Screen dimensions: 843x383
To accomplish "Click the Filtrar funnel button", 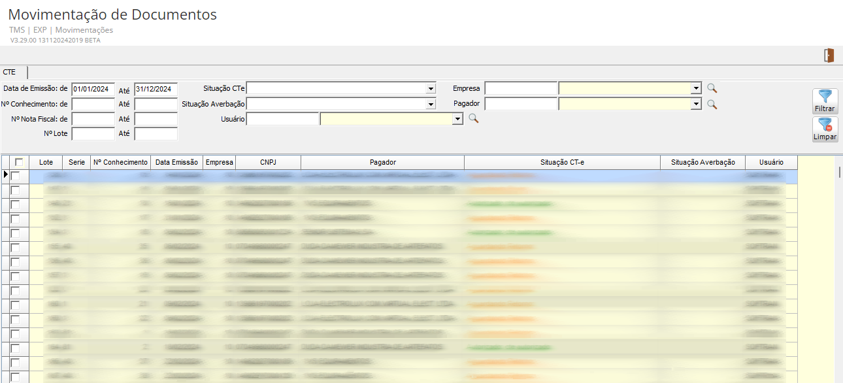I will click(825, 101).
